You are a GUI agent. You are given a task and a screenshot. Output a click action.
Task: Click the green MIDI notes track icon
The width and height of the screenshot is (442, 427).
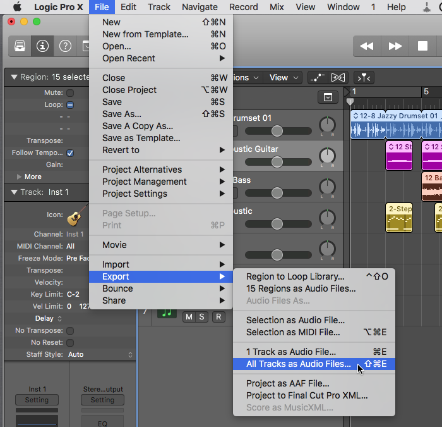[x=167, y=313]
